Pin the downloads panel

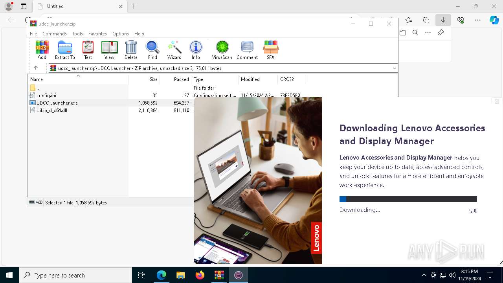(x=441, y=33)
